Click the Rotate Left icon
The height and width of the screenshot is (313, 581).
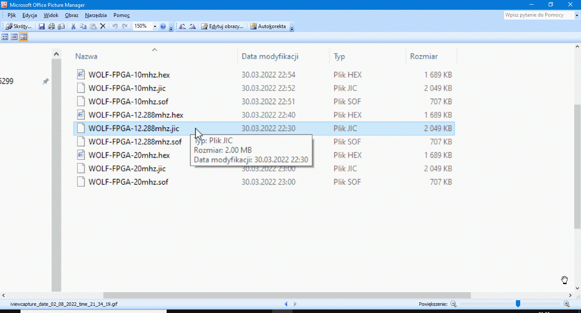click(x=182, y=26)
